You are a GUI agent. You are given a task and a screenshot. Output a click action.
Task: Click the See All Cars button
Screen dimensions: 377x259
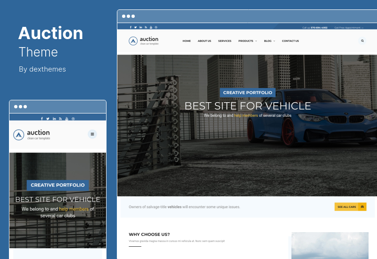(x=350, y=207)
